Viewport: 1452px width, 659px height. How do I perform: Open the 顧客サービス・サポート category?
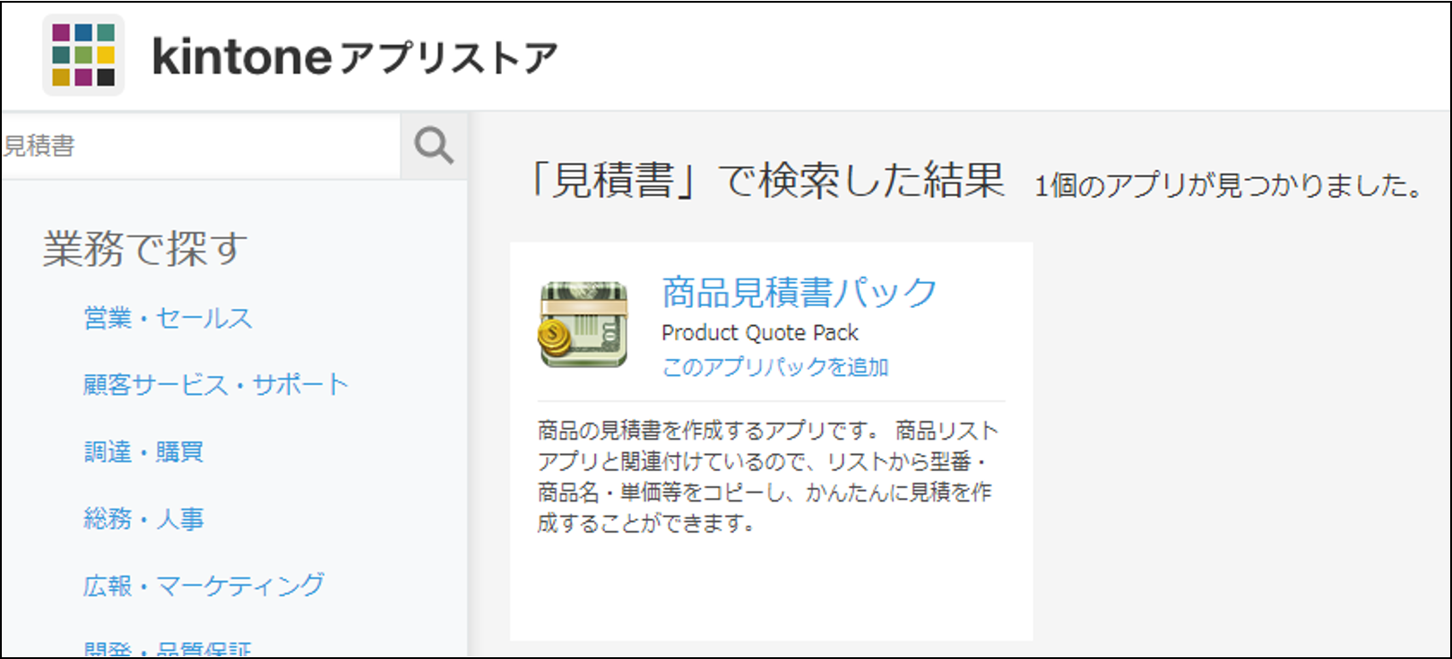click(x=215, y=384)
